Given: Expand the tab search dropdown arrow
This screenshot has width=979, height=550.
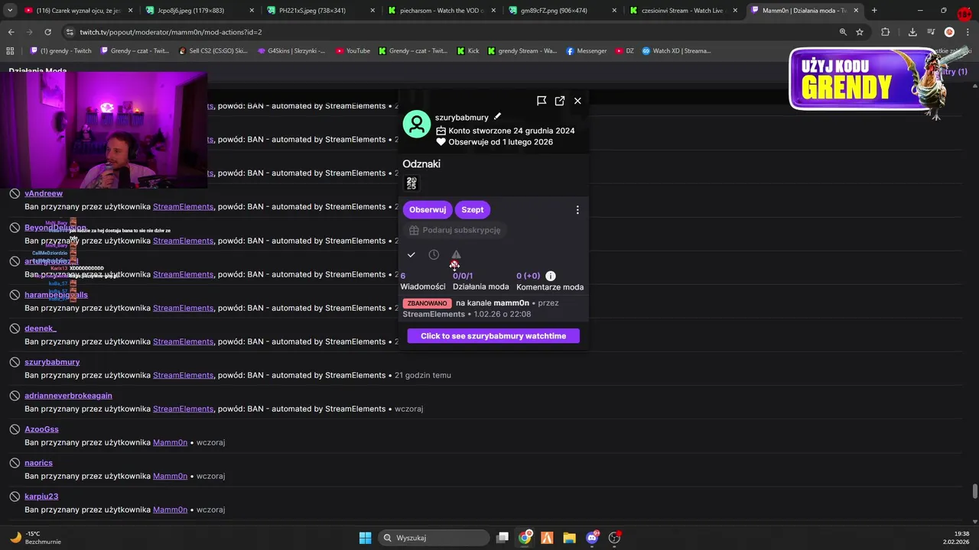Looking at the screenshot, I should (10, 11).
